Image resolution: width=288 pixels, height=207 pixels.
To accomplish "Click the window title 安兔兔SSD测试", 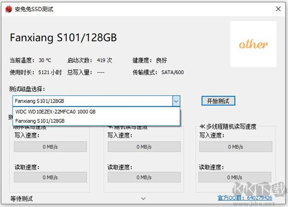I will [34, 9].
